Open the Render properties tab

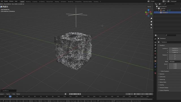[155, 42]
